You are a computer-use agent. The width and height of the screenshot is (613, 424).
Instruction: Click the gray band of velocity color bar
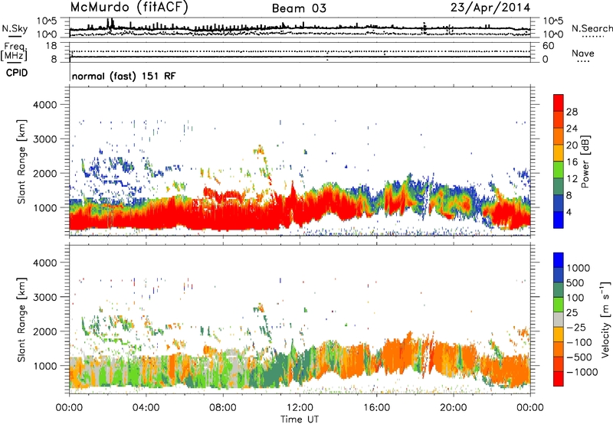[x=559, y=320]
